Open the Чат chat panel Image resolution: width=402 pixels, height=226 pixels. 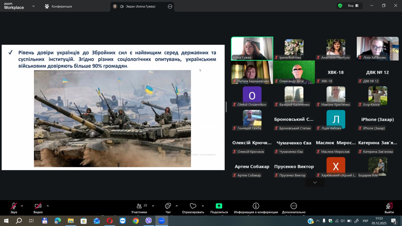click(168, 208)
